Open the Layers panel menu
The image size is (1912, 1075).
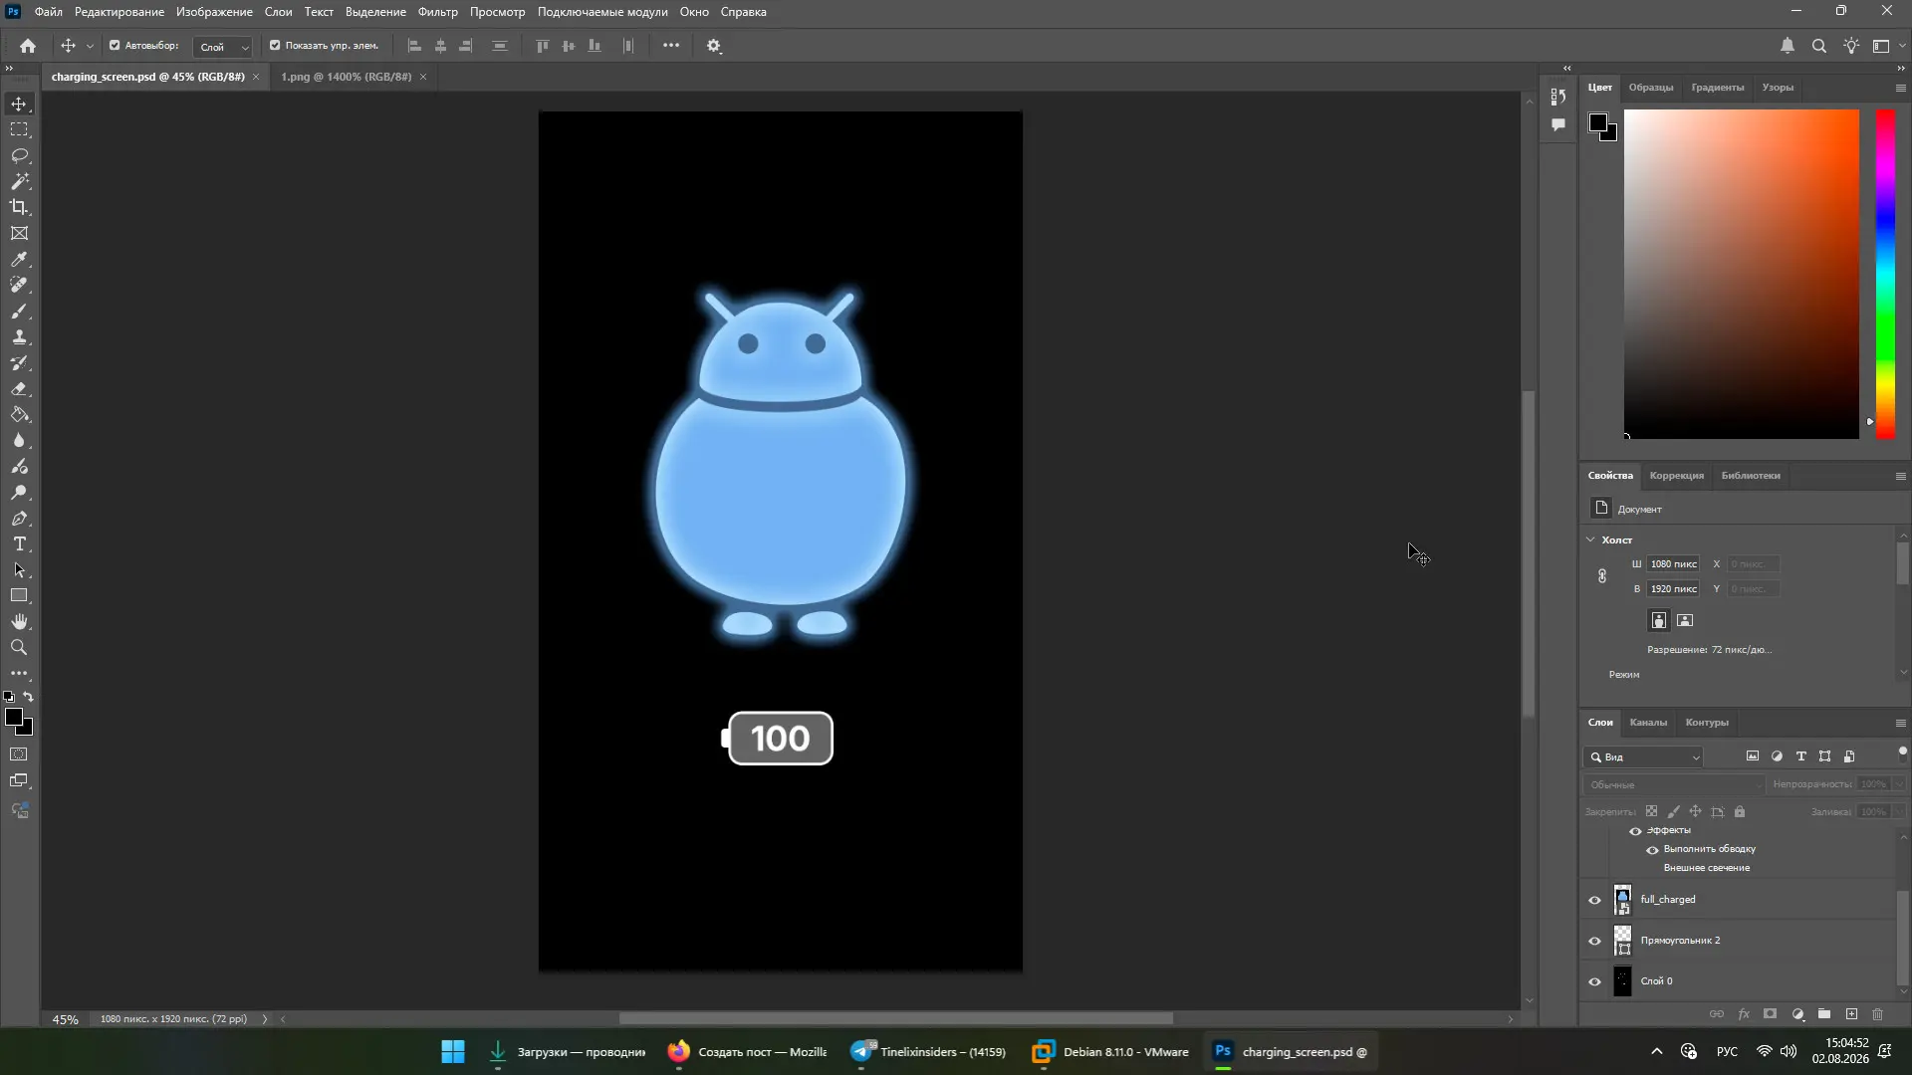pyautogui.click(x=1900, y=723)
